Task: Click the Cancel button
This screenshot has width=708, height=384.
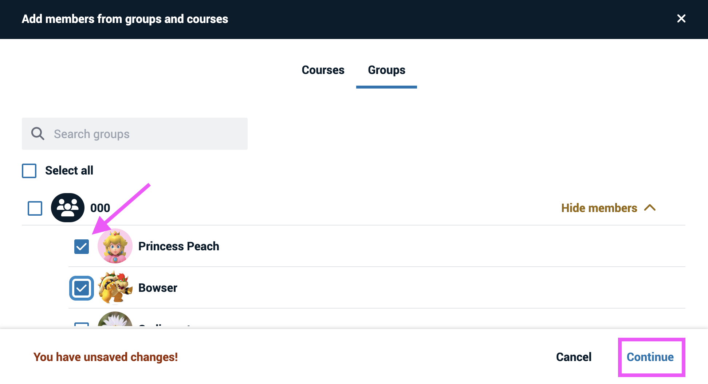Action: pos(574,357)
